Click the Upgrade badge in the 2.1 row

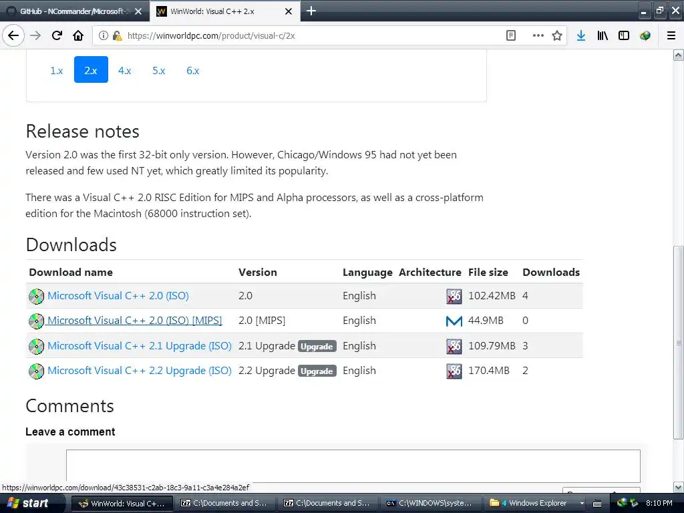coord(317,347)
